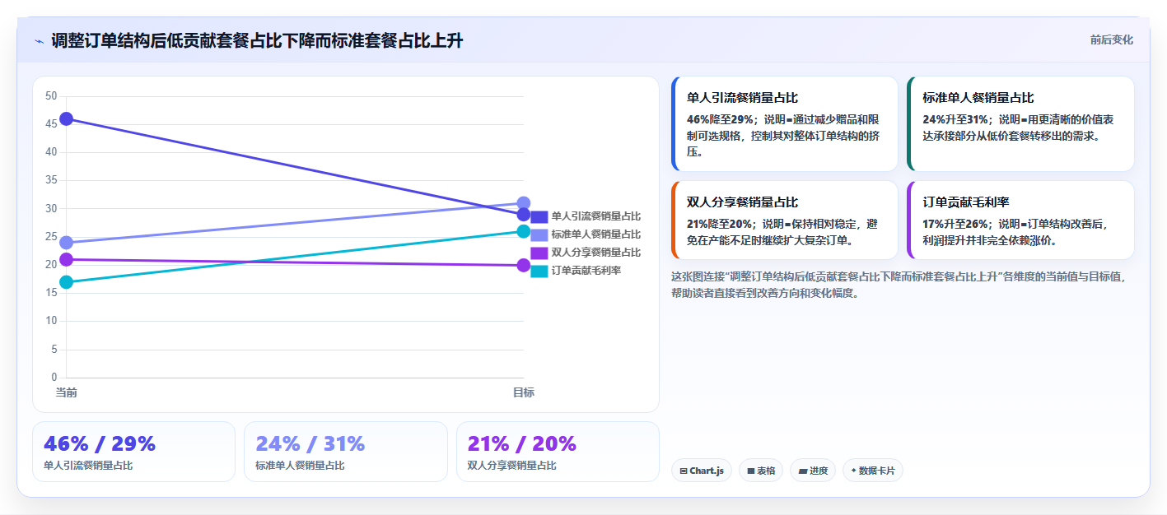Click the 目标 x-axis label

(x=523, y=392)
